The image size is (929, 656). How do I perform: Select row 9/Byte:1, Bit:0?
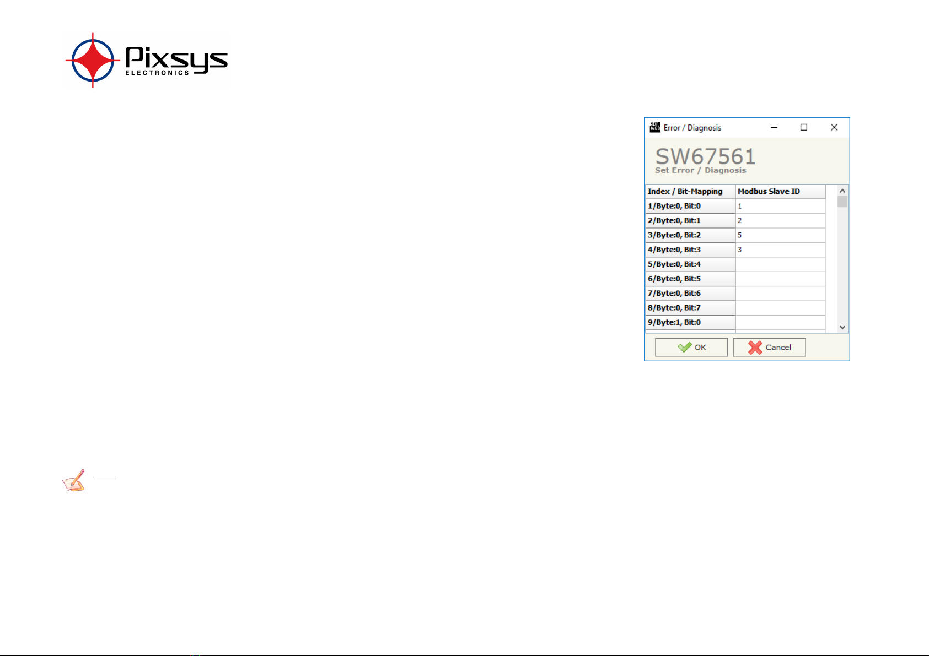click(690, 323)
